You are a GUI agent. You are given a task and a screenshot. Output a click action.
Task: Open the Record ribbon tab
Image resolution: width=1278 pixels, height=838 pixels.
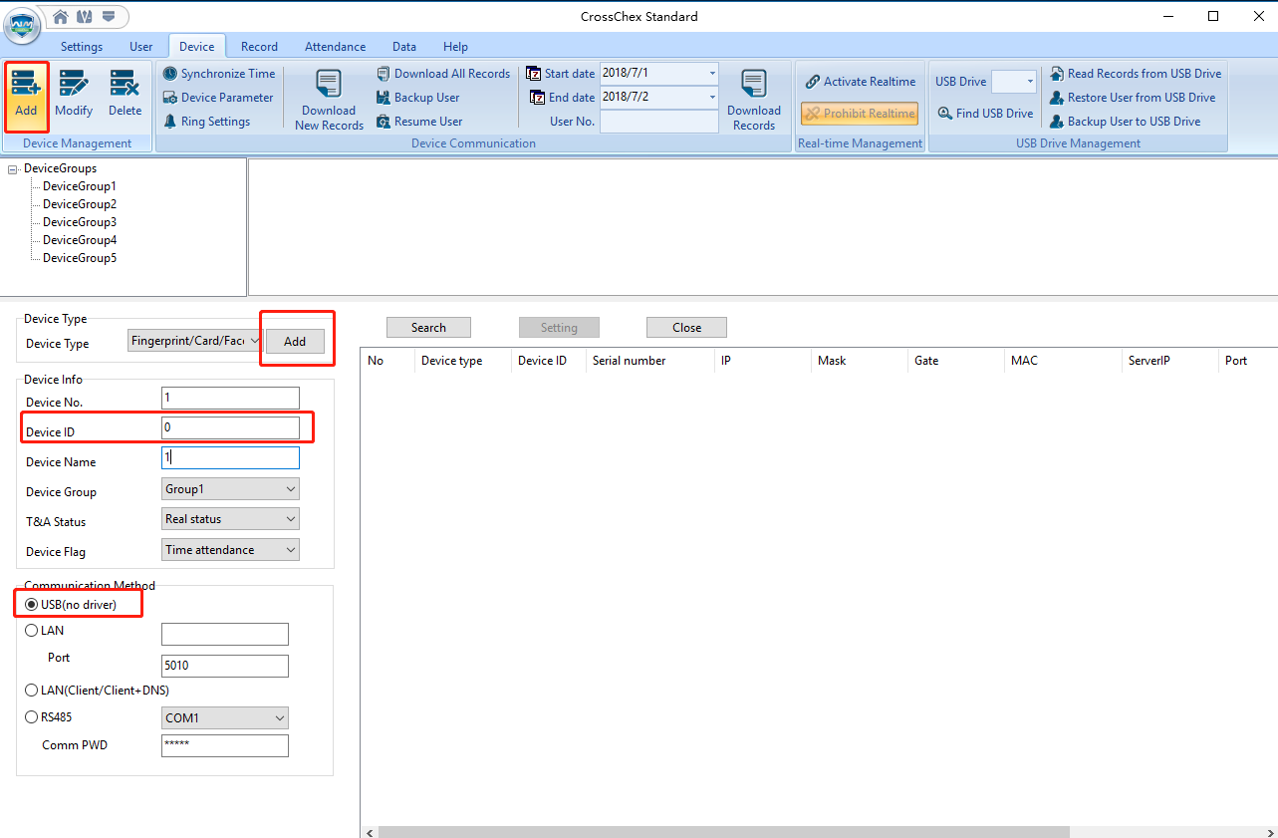pos(259,47)
